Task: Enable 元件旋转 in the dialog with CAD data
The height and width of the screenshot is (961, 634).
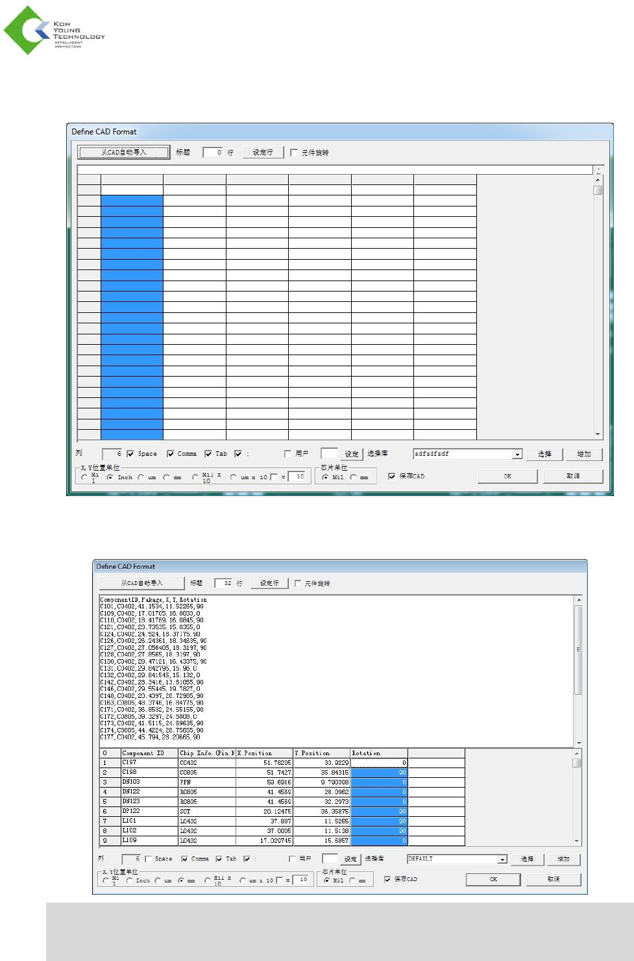Action: [x=298, y=583]
